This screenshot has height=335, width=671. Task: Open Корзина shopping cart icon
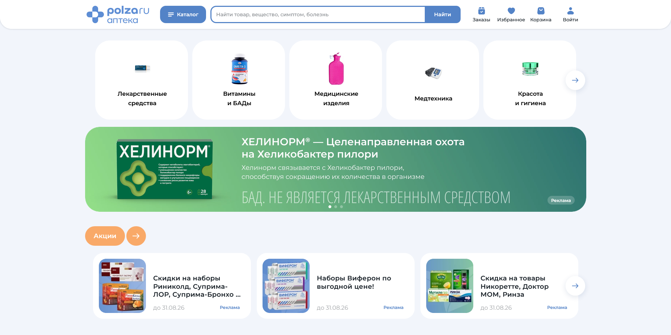click(541, 14)
